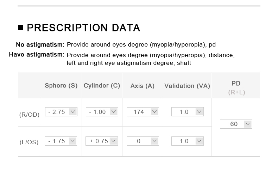The height and width of the screenshot is (183, 278).
Task: Click the 'Have astigmatism:' label
Action: (x=37, y=55)
